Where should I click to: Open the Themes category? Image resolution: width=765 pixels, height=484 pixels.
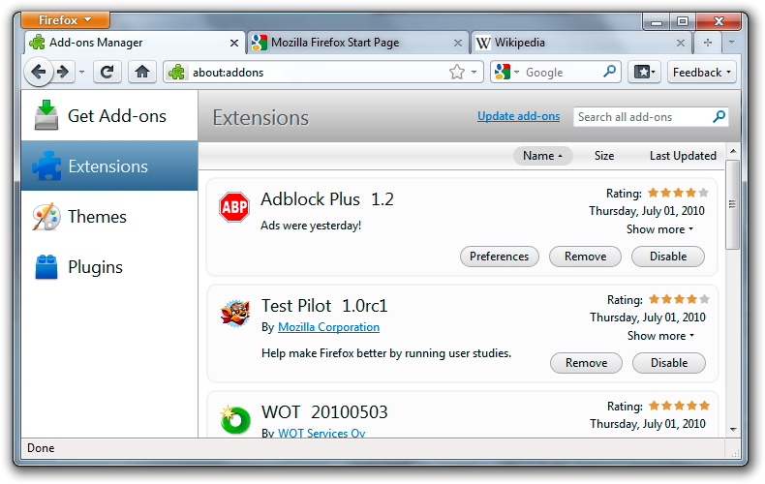pos(109,217)
